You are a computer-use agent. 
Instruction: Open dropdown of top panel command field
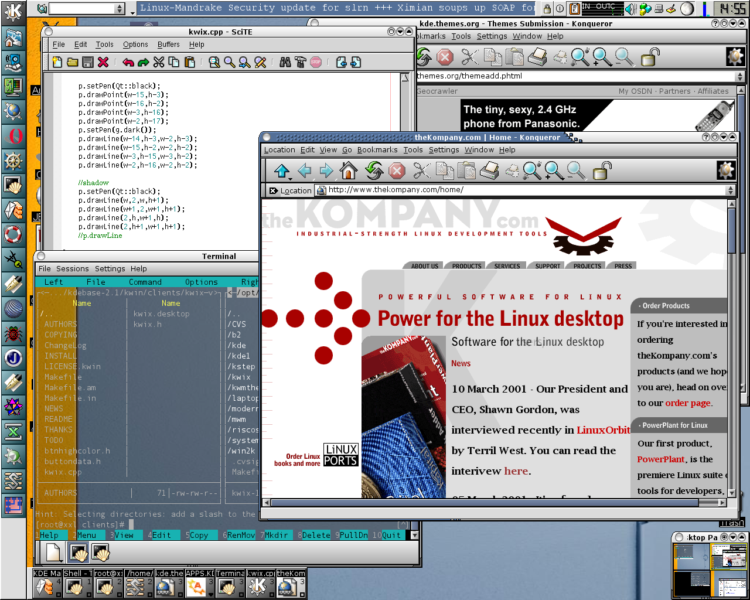pos(120,9)
